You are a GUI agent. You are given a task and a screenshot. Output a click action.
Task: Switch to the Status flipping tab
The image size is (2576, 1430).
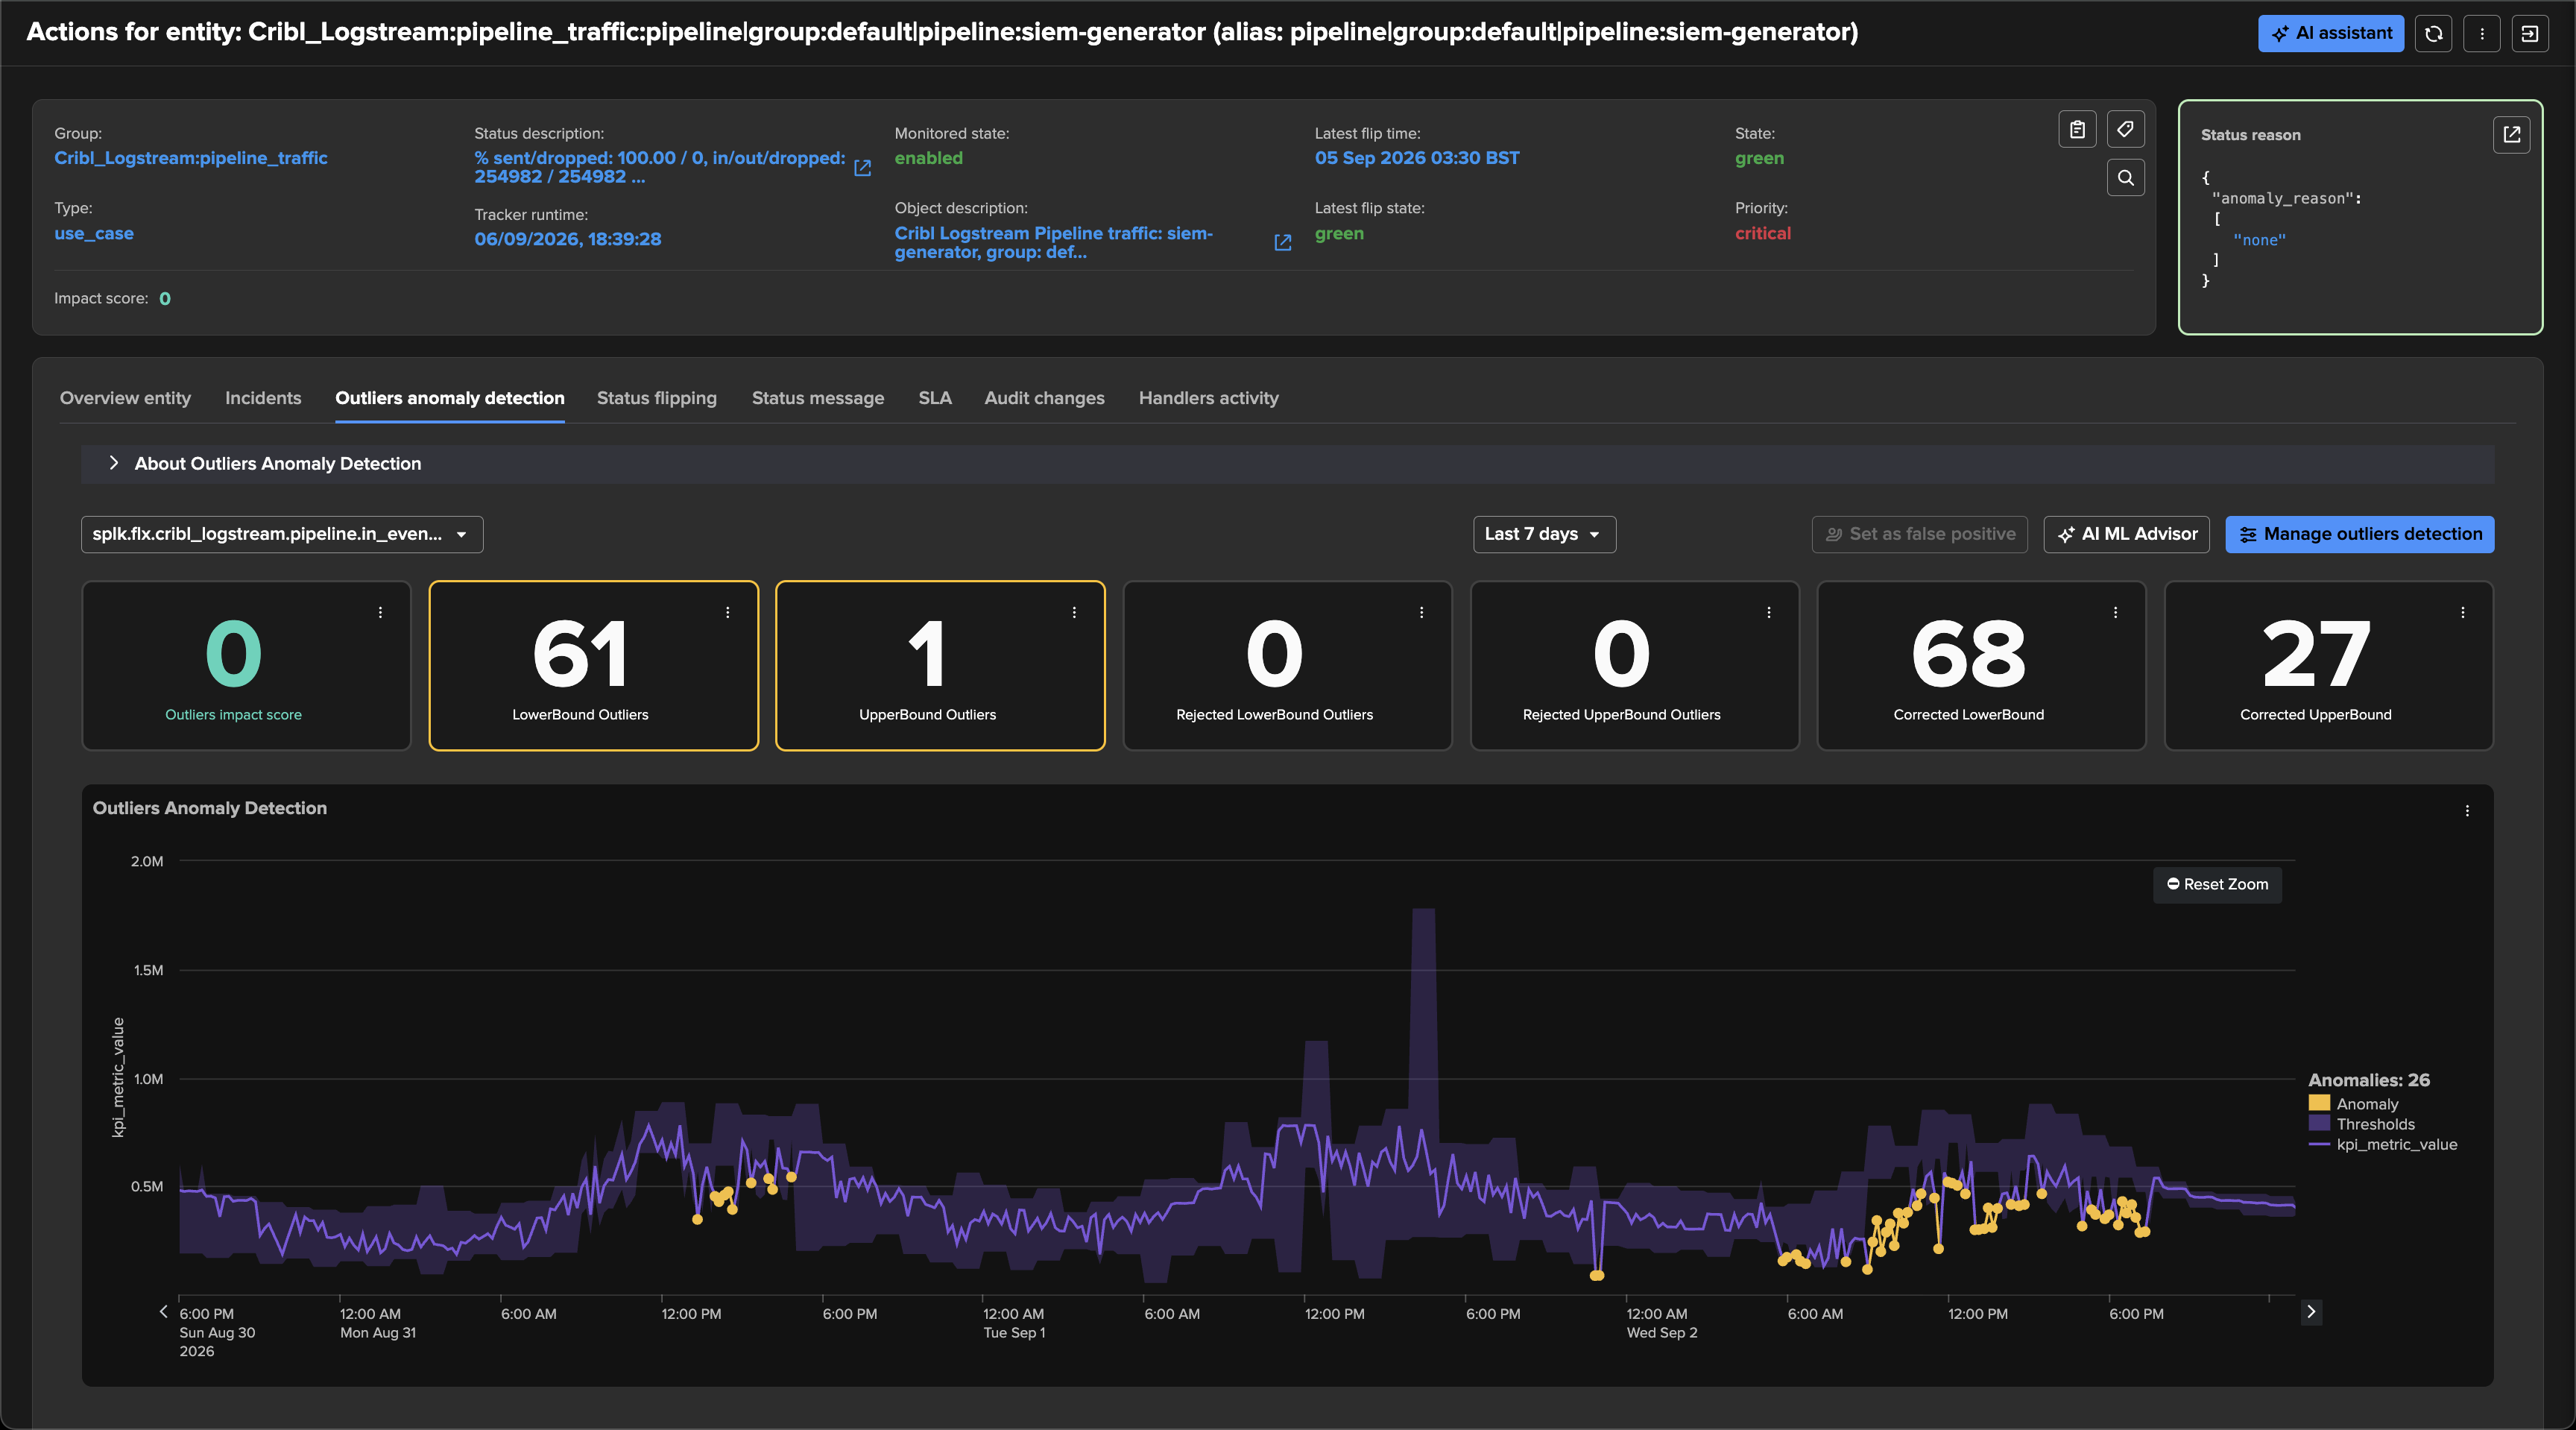(x=657, y=398)
